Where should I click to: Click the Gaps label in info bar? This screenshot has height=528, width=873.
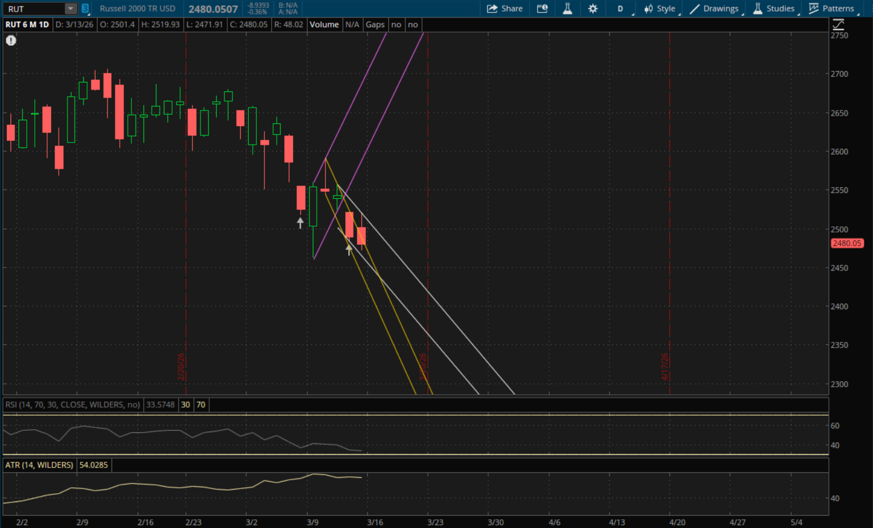point(375,24)
